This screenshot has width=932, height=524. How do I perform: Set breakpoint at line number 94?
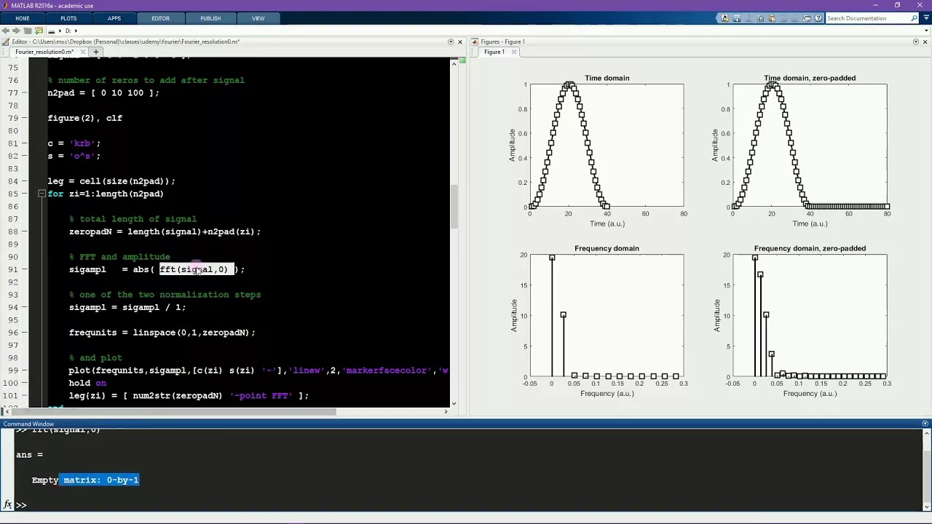pyautogui.click(x=14, y=307)
